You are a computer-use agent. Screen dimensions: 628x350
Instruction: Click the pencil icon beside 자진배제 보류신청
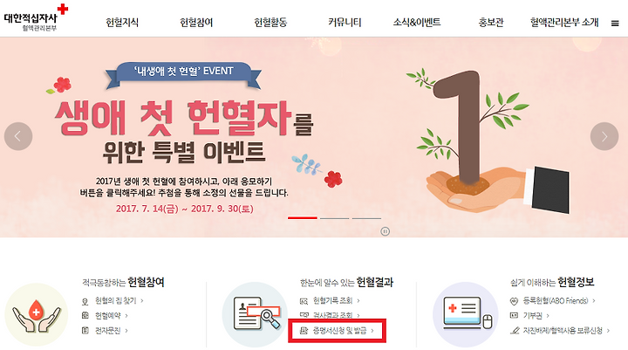click(x=515, y=331)
